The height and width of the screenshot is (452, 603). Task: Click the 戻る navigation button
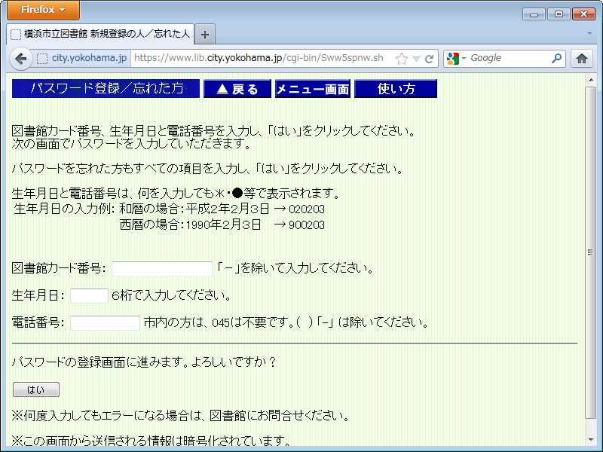pyautogui.click(x=237, y=89)
